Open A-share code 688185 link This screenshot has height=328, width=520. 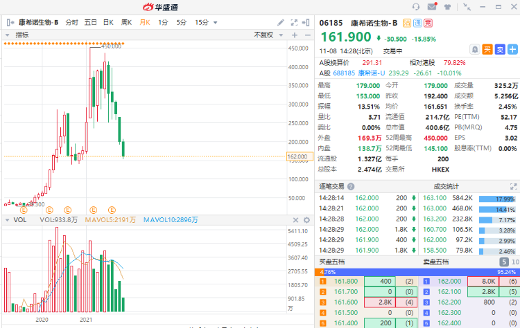pyautogui.click(x=344, y=73)
